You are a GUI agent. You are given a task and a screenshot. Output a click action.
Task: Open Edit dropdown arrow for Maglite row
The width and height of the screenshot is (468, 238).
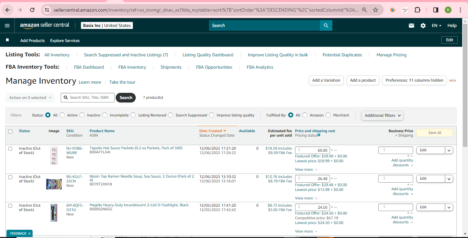tap(449, 207)
